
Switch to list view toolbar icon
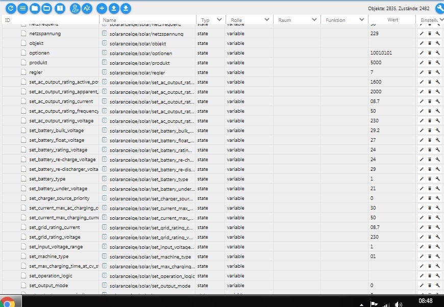tap(22, 8)
